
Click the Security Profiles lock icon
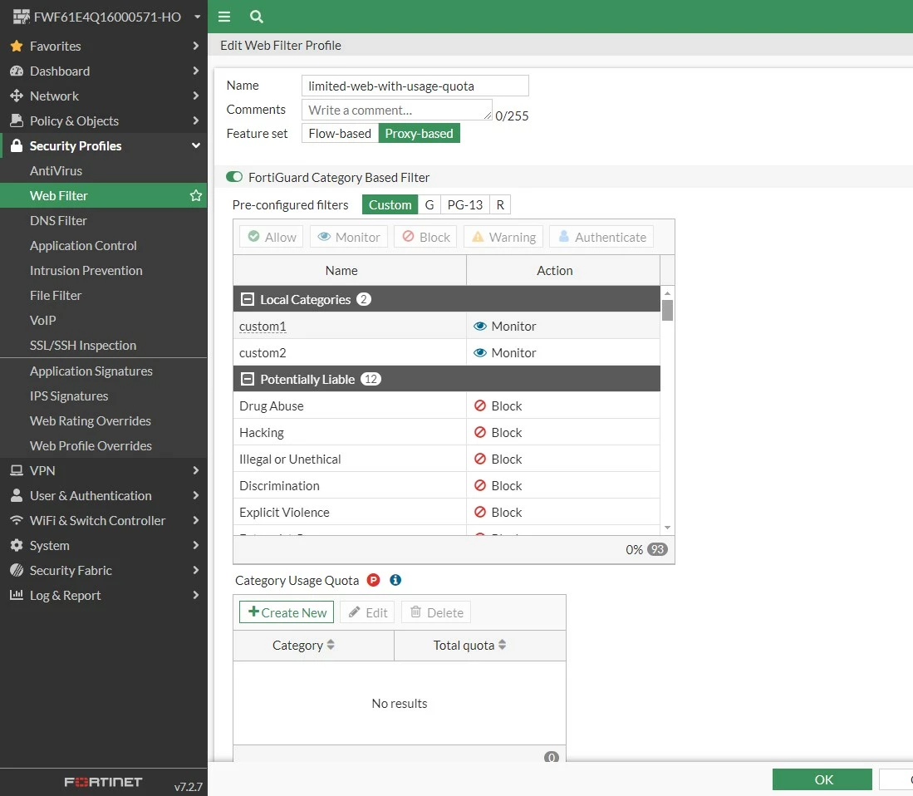[17, 145]
